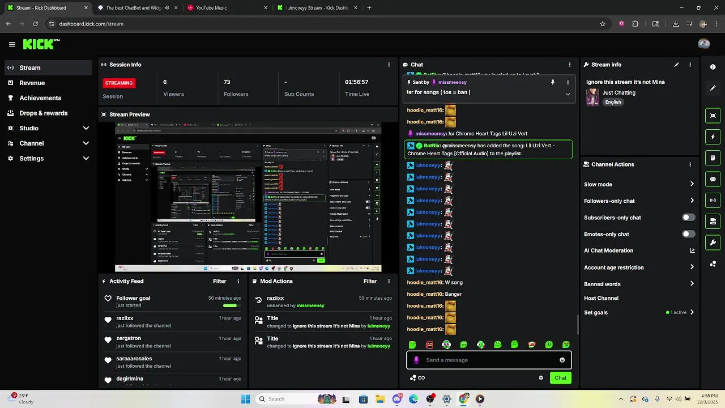
Task: Open the Chat panel three-dot menu
Action: click(569, 65)
